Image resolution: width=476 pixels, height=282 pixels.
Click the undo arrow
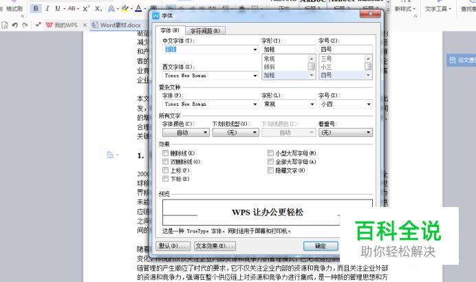(x=14, y=25)
